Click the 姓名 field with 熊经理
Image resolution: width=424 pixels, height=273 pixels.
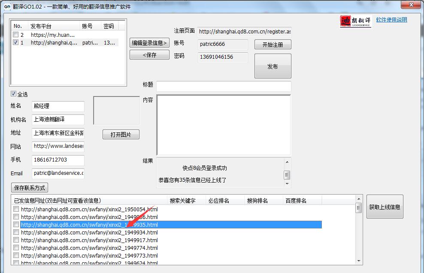click(x=58, y=106)
